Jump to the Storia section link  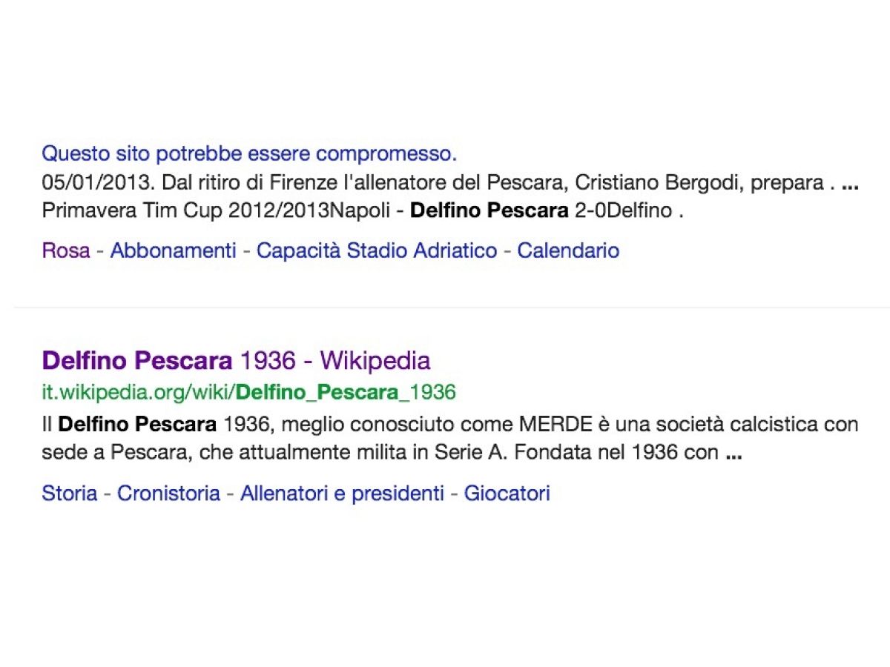pyautogui.click(x=69, y=494)
